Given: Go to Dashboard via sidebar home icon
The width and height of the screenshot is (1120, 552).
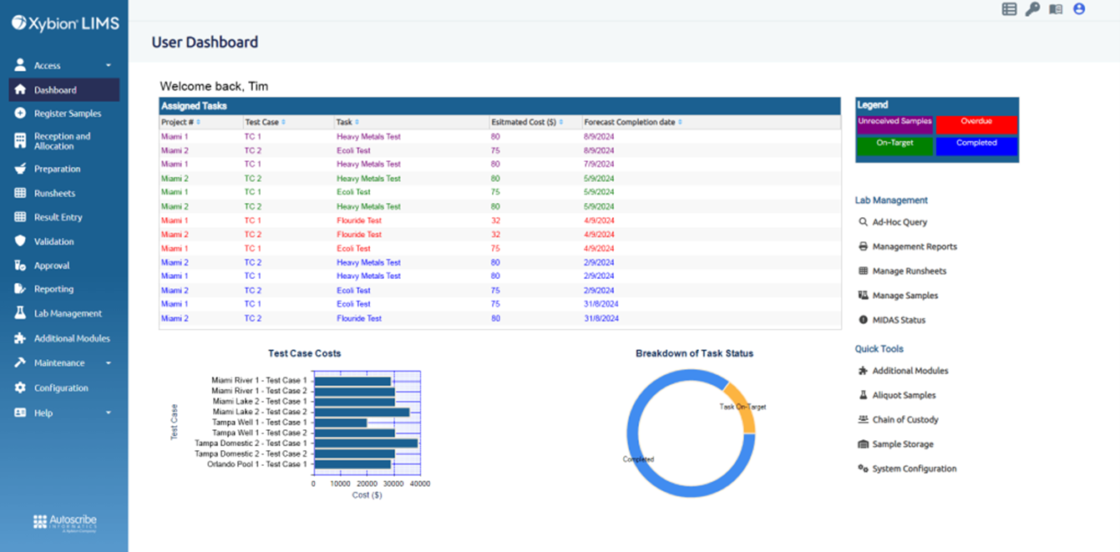Looking at the screenshot, I should tap(20, 89).
